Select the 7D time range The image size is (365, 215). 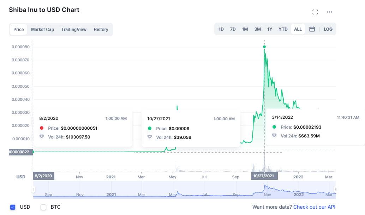(233, 29)
